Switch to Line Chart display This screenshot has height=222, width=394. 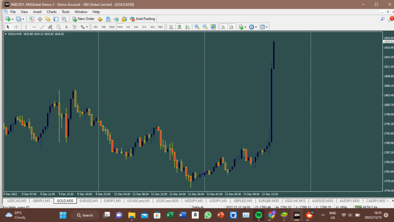[188, 27]
